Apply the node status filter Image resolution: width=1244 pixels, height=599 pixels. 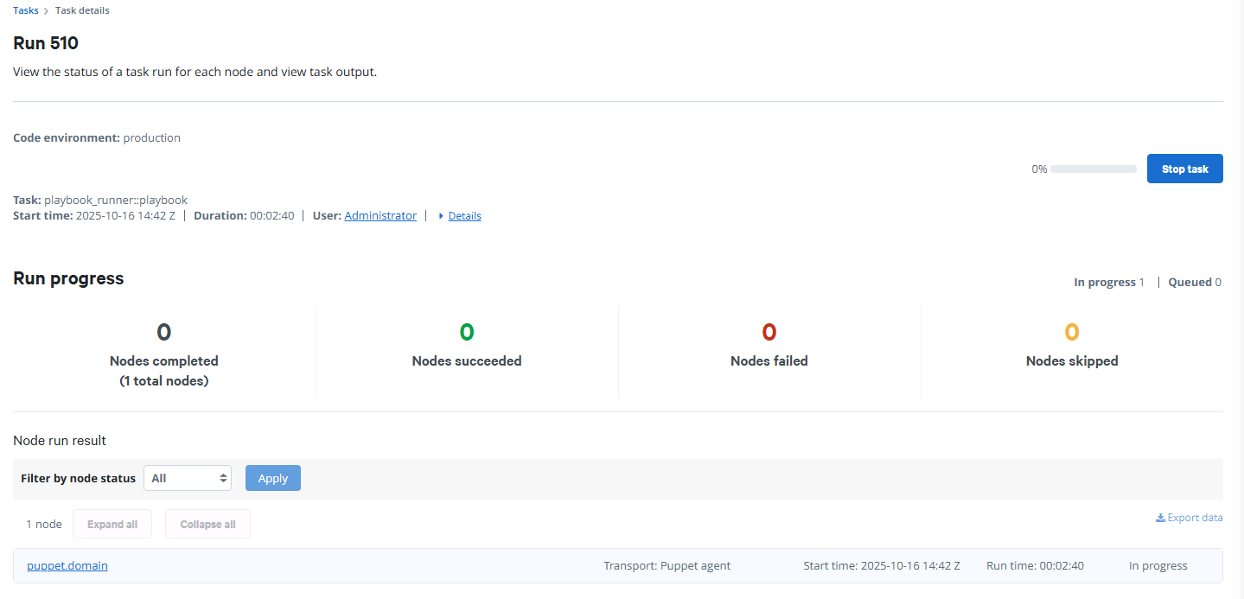[x=272, y=477]
